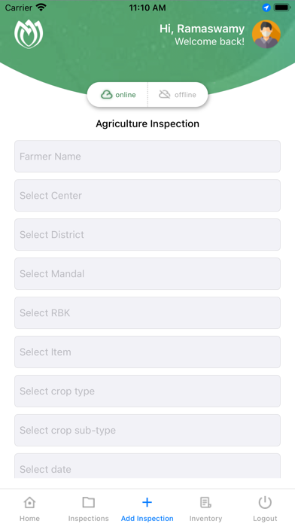295x524 pixels.
Task: Open the Select District dropdown
Action: click(x=147, y=235)
